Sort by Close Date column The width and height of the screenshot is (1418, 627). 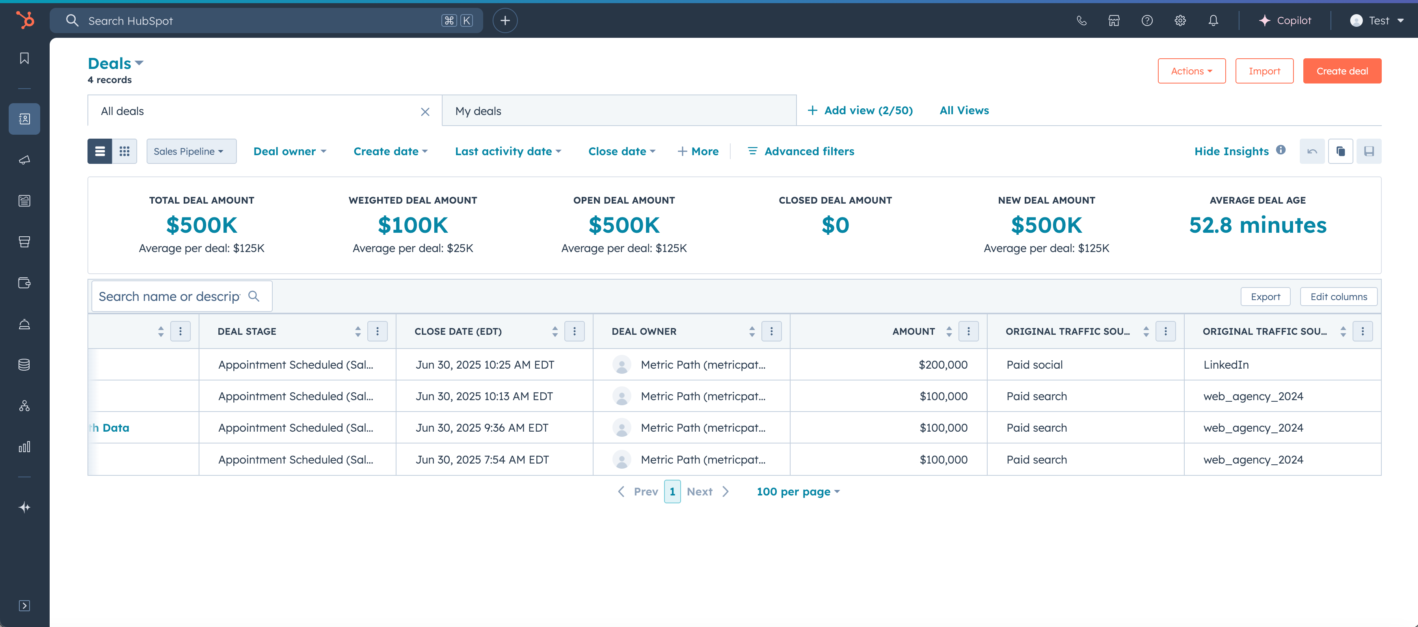555,331
